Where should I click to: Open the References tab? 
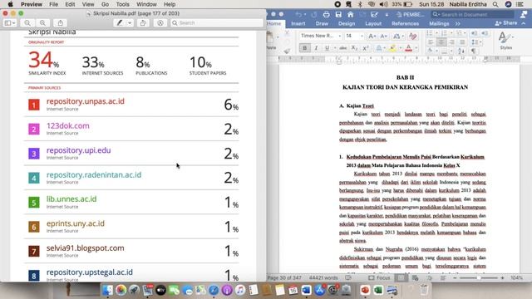coord(405,23)
